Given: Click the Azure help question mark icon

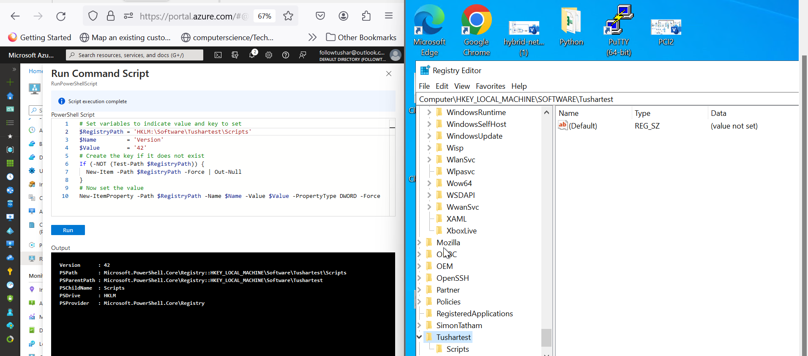Looking at the screenshot, I should (286, 55).
